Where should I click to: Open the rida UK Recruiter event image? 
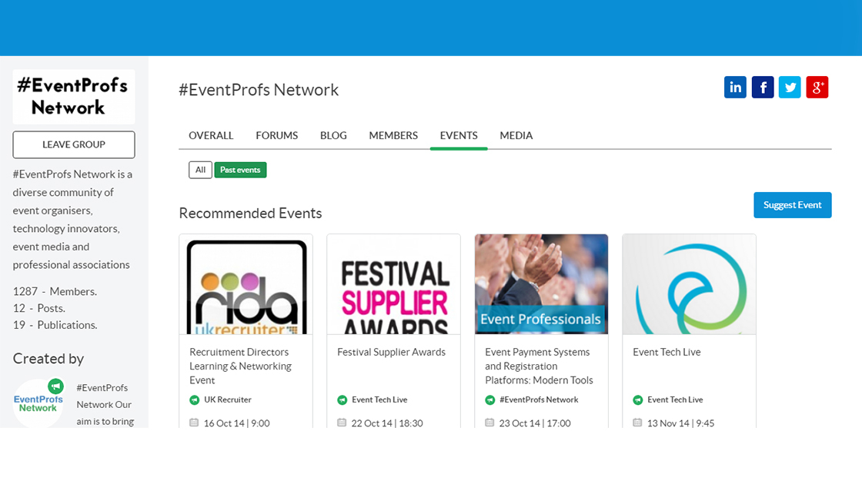tap(246, 284)
